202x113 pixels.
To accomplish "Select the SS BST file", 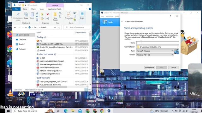I will pyautogui.click(x=42, y=58).
